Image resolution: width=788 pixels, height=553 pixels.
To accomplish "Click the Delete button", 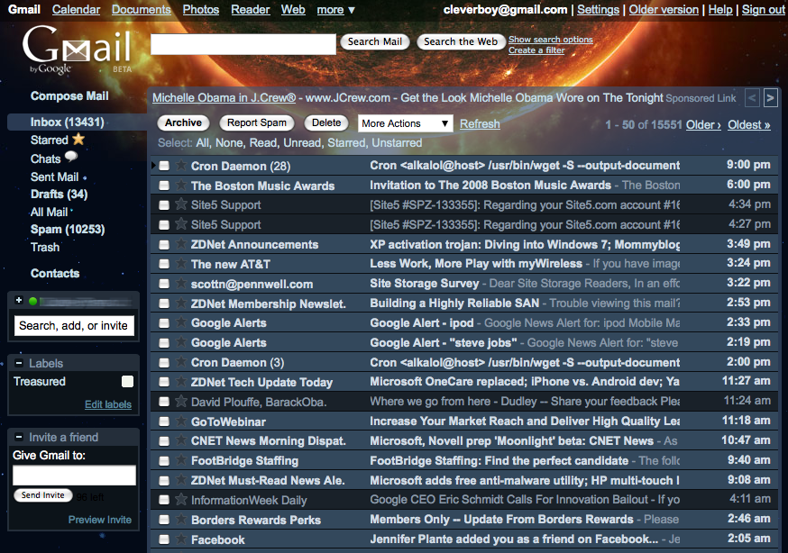I will [326, 123].
